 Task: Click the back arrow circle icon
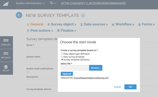19,15
